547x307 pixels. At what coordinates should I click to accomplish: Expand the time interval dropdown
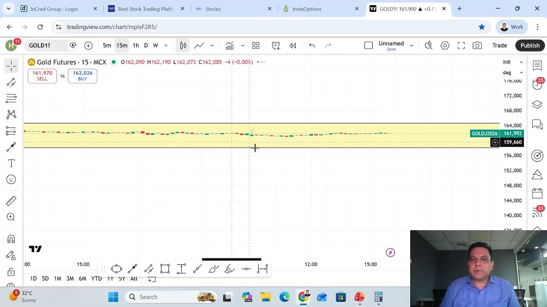coord(166,46)
